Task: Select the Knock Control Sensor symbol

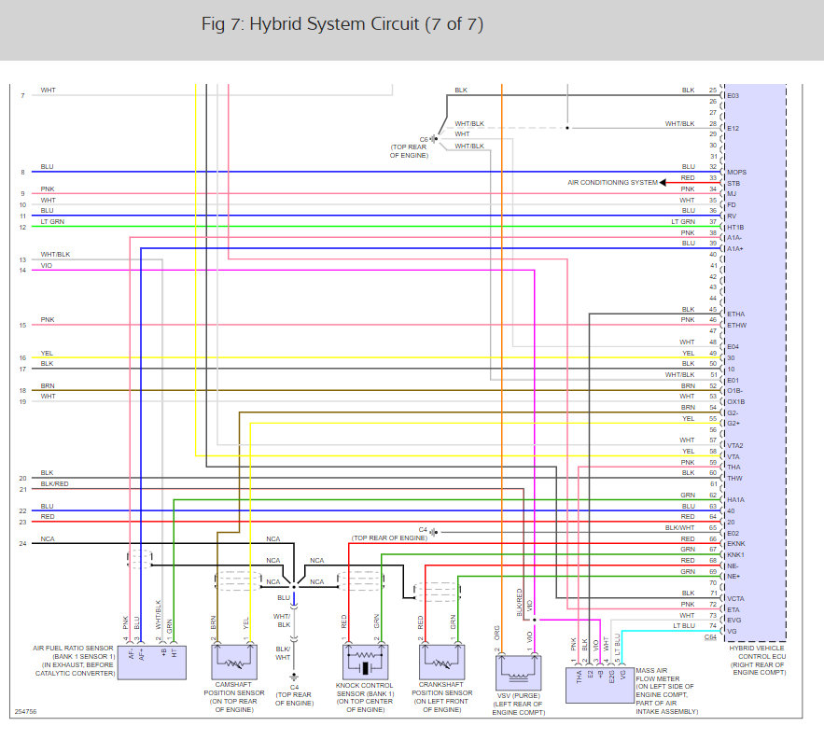Action: click(x=365, y=663)
